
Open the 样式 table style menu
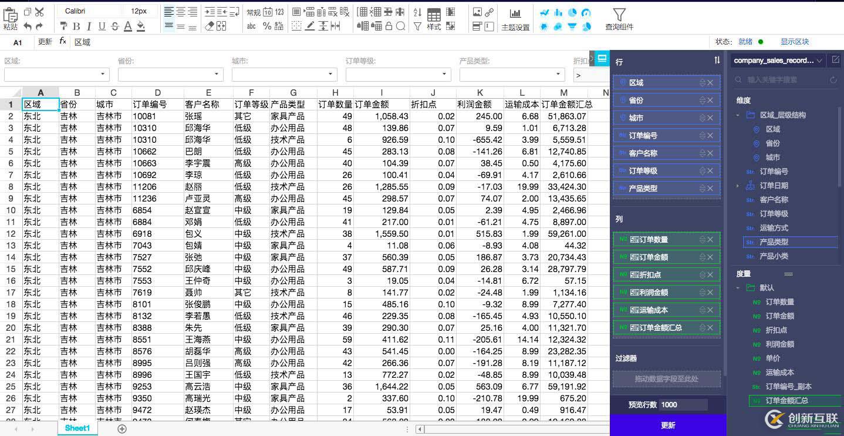coord(434,19)
